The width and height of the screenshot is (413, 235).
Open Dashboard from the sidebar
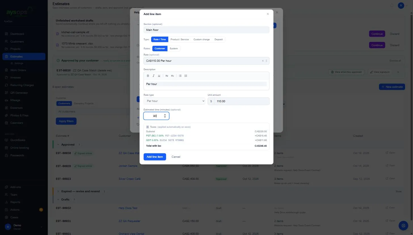[24, 34]
